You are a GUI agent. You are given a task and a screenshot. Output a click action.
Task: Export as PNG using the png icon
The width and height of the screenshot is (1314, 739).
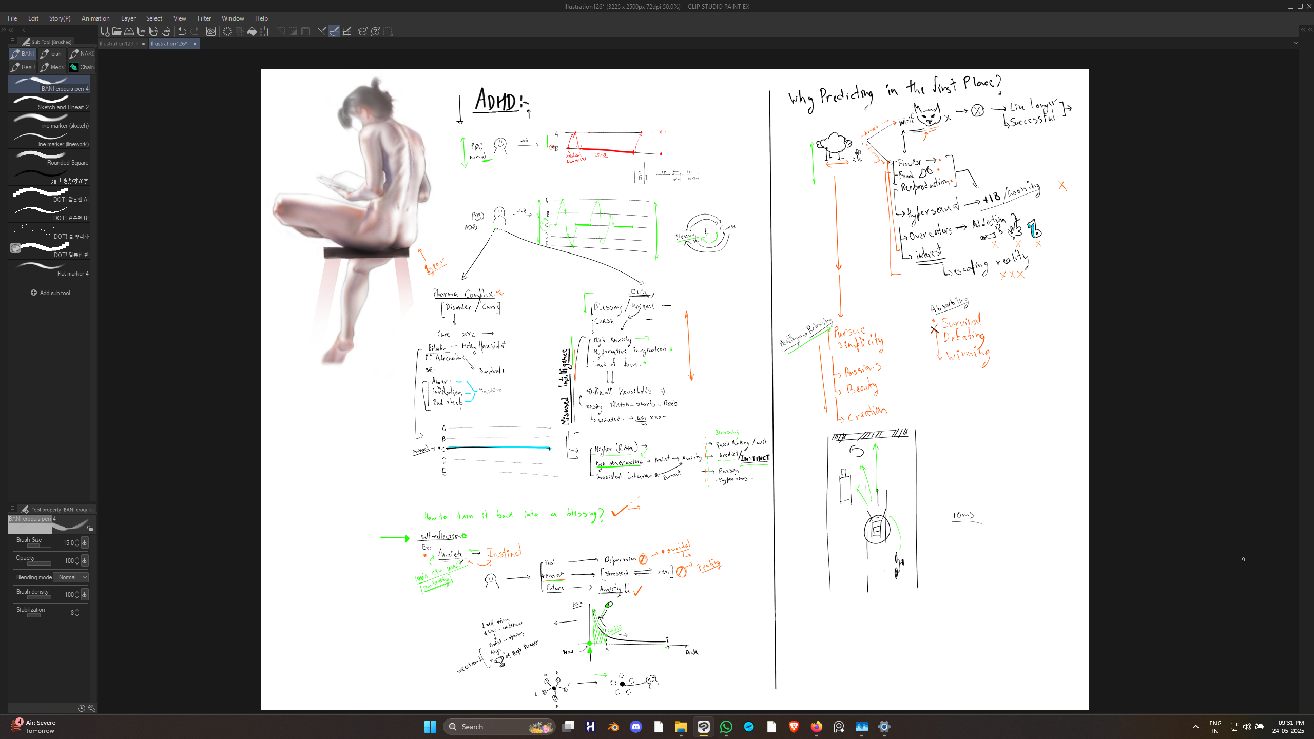pos(154,31)
